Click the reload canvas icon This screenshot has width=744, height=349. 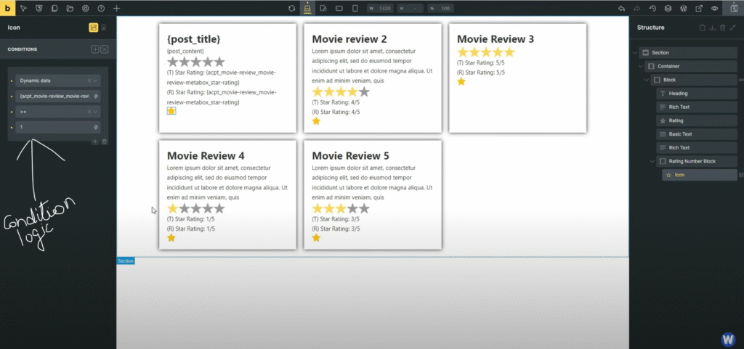(x=292, y=8)
